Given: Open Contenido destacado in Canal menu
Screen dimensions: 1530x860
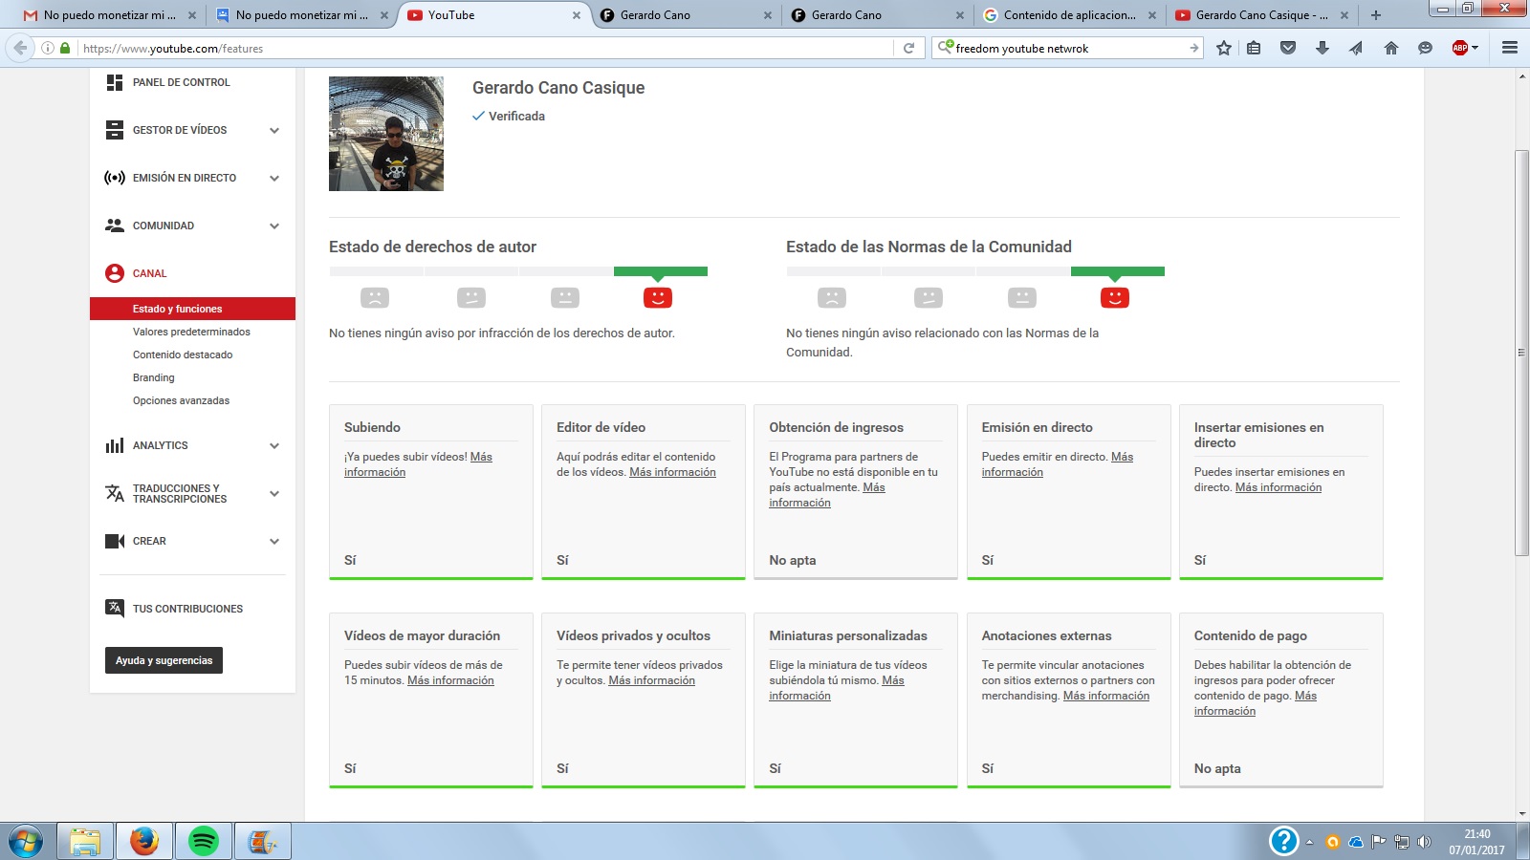Looking at the screenshot, I should [x=183, y=355].
